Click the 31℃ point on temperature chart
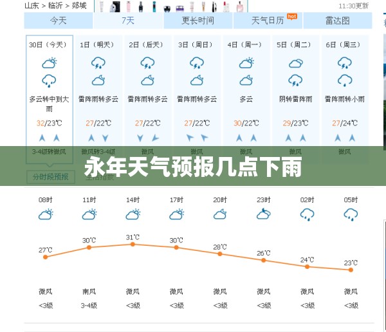Screen dimensions: 386x332 (x=133, y=244)
